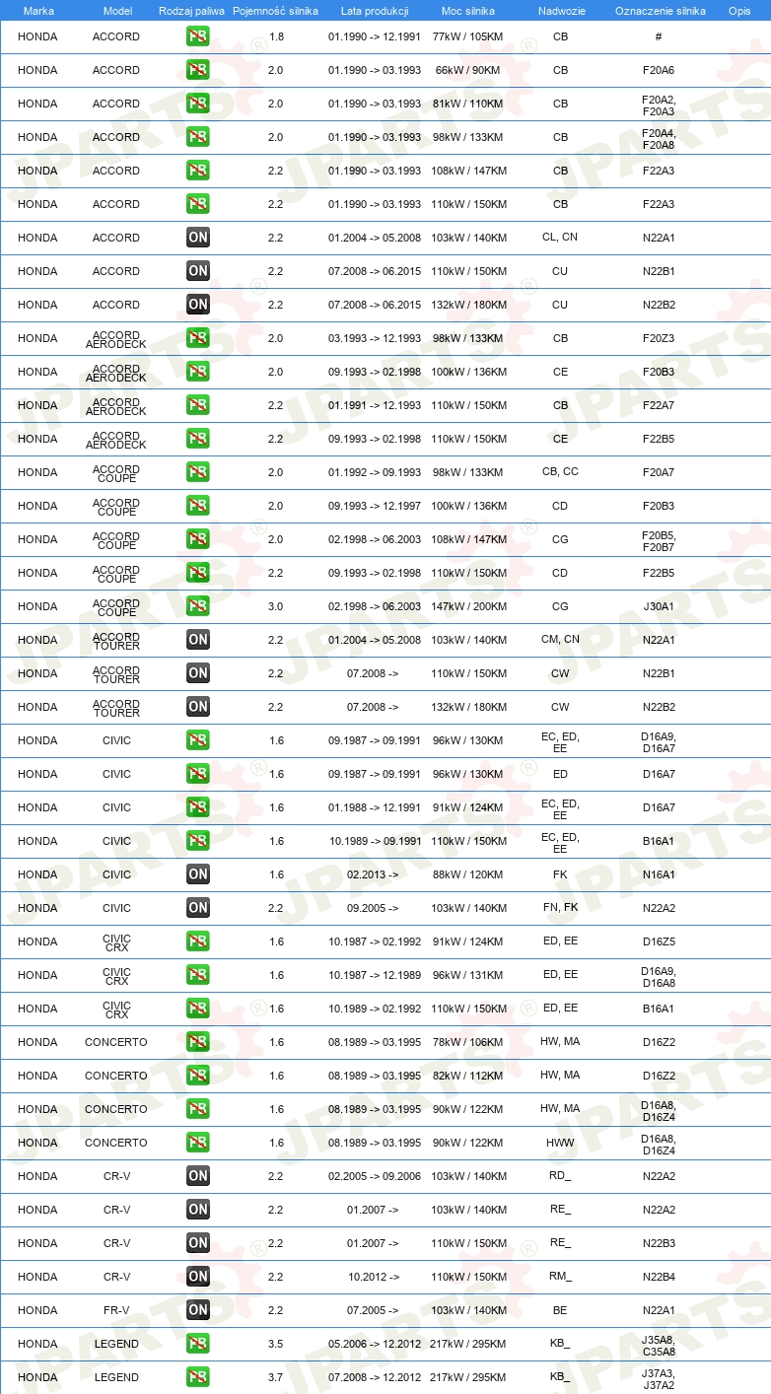Viewport: 771px width, 1394px height.
Task: Select the Opis column header
Action: (x=738, y=10)
